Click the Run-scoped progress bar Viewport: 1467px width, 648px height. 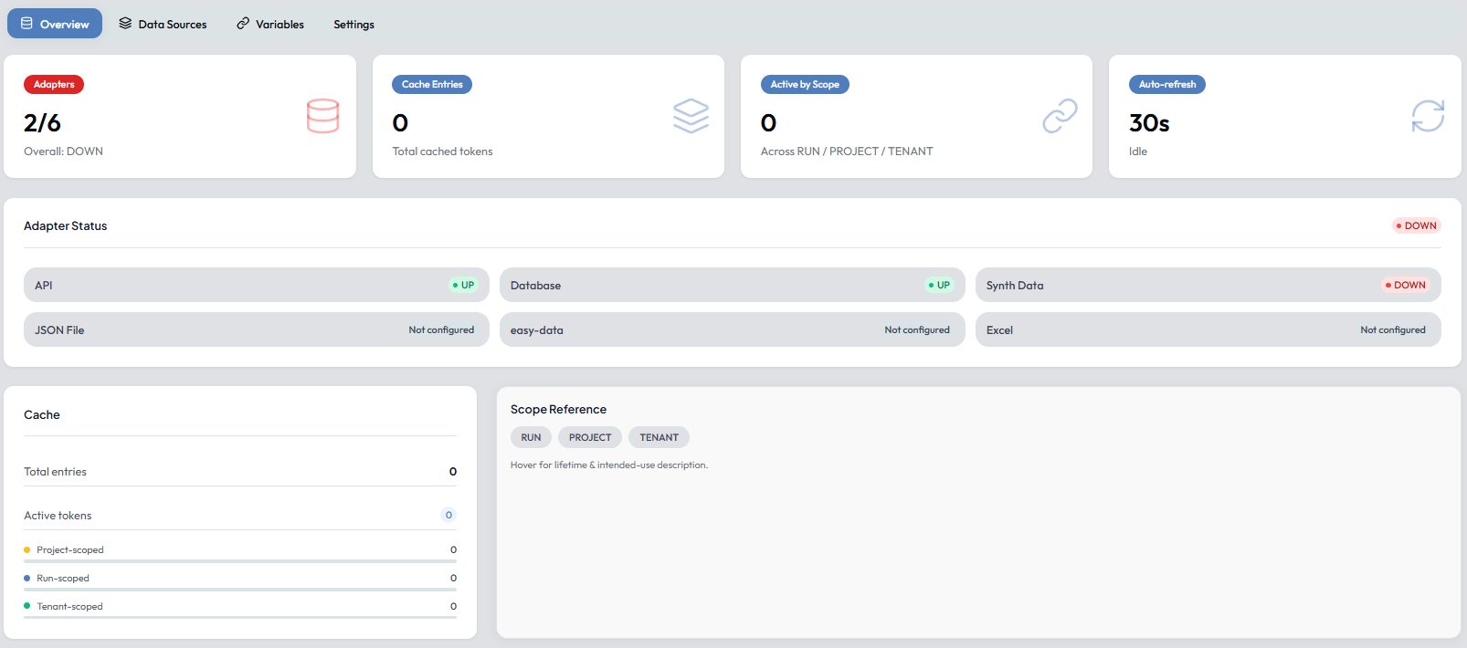(240, 590)
